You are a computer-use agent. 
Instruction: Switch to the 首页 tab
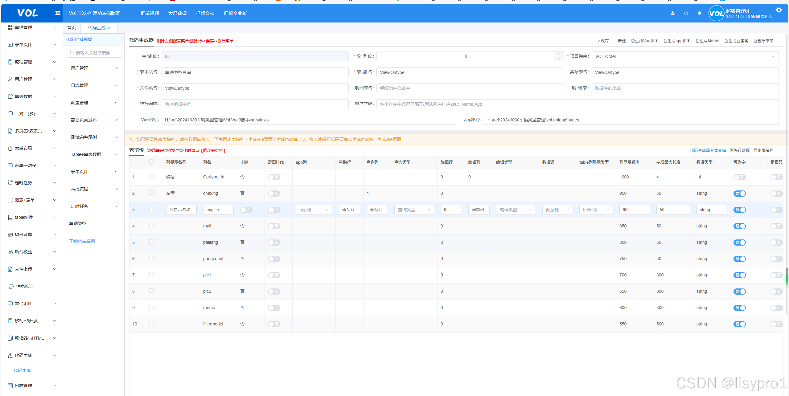(72, 28)
